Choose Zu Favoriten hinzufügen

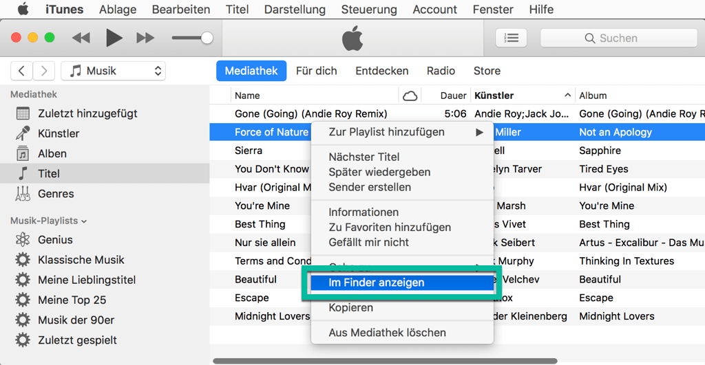[402, 227]
